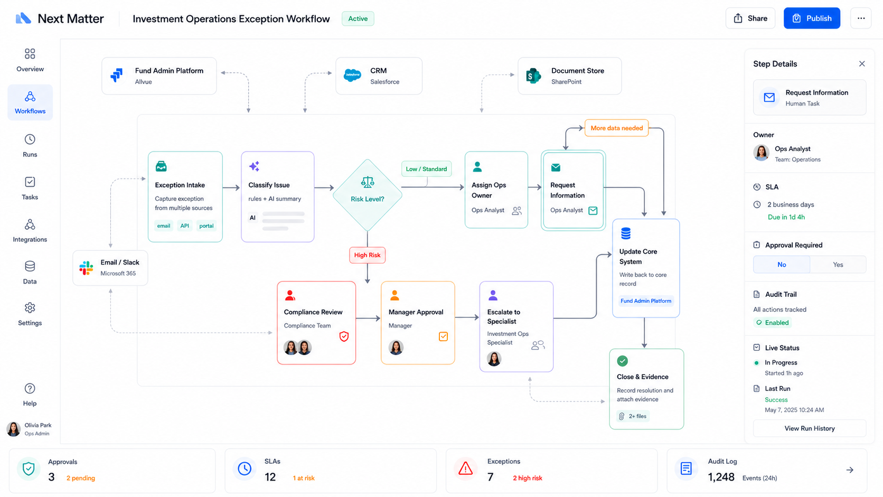
Task: Click the workflow title text
Action: point(231,19)
